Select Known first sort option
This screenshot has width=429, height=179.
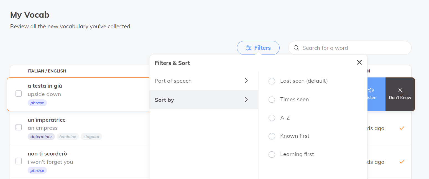(x=272, y=136)
